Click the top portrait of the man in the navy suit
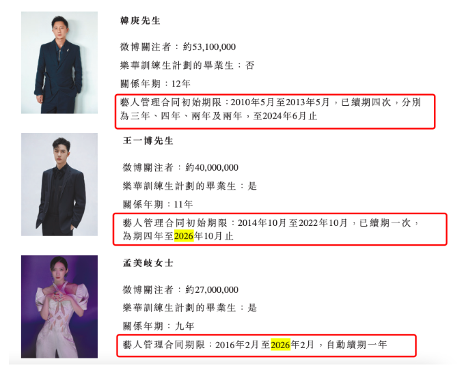This screenshot has width=464, height=372. coord(59,62)
